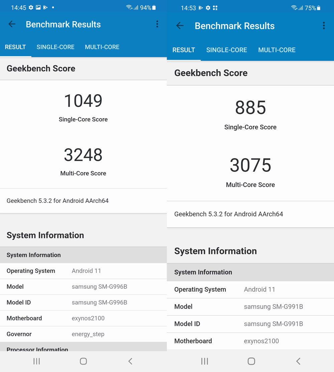Screen dimensions: 334x372
Task: Tap the Wi-Fi icon near 94% battery
Action: (x=129, y=7)
